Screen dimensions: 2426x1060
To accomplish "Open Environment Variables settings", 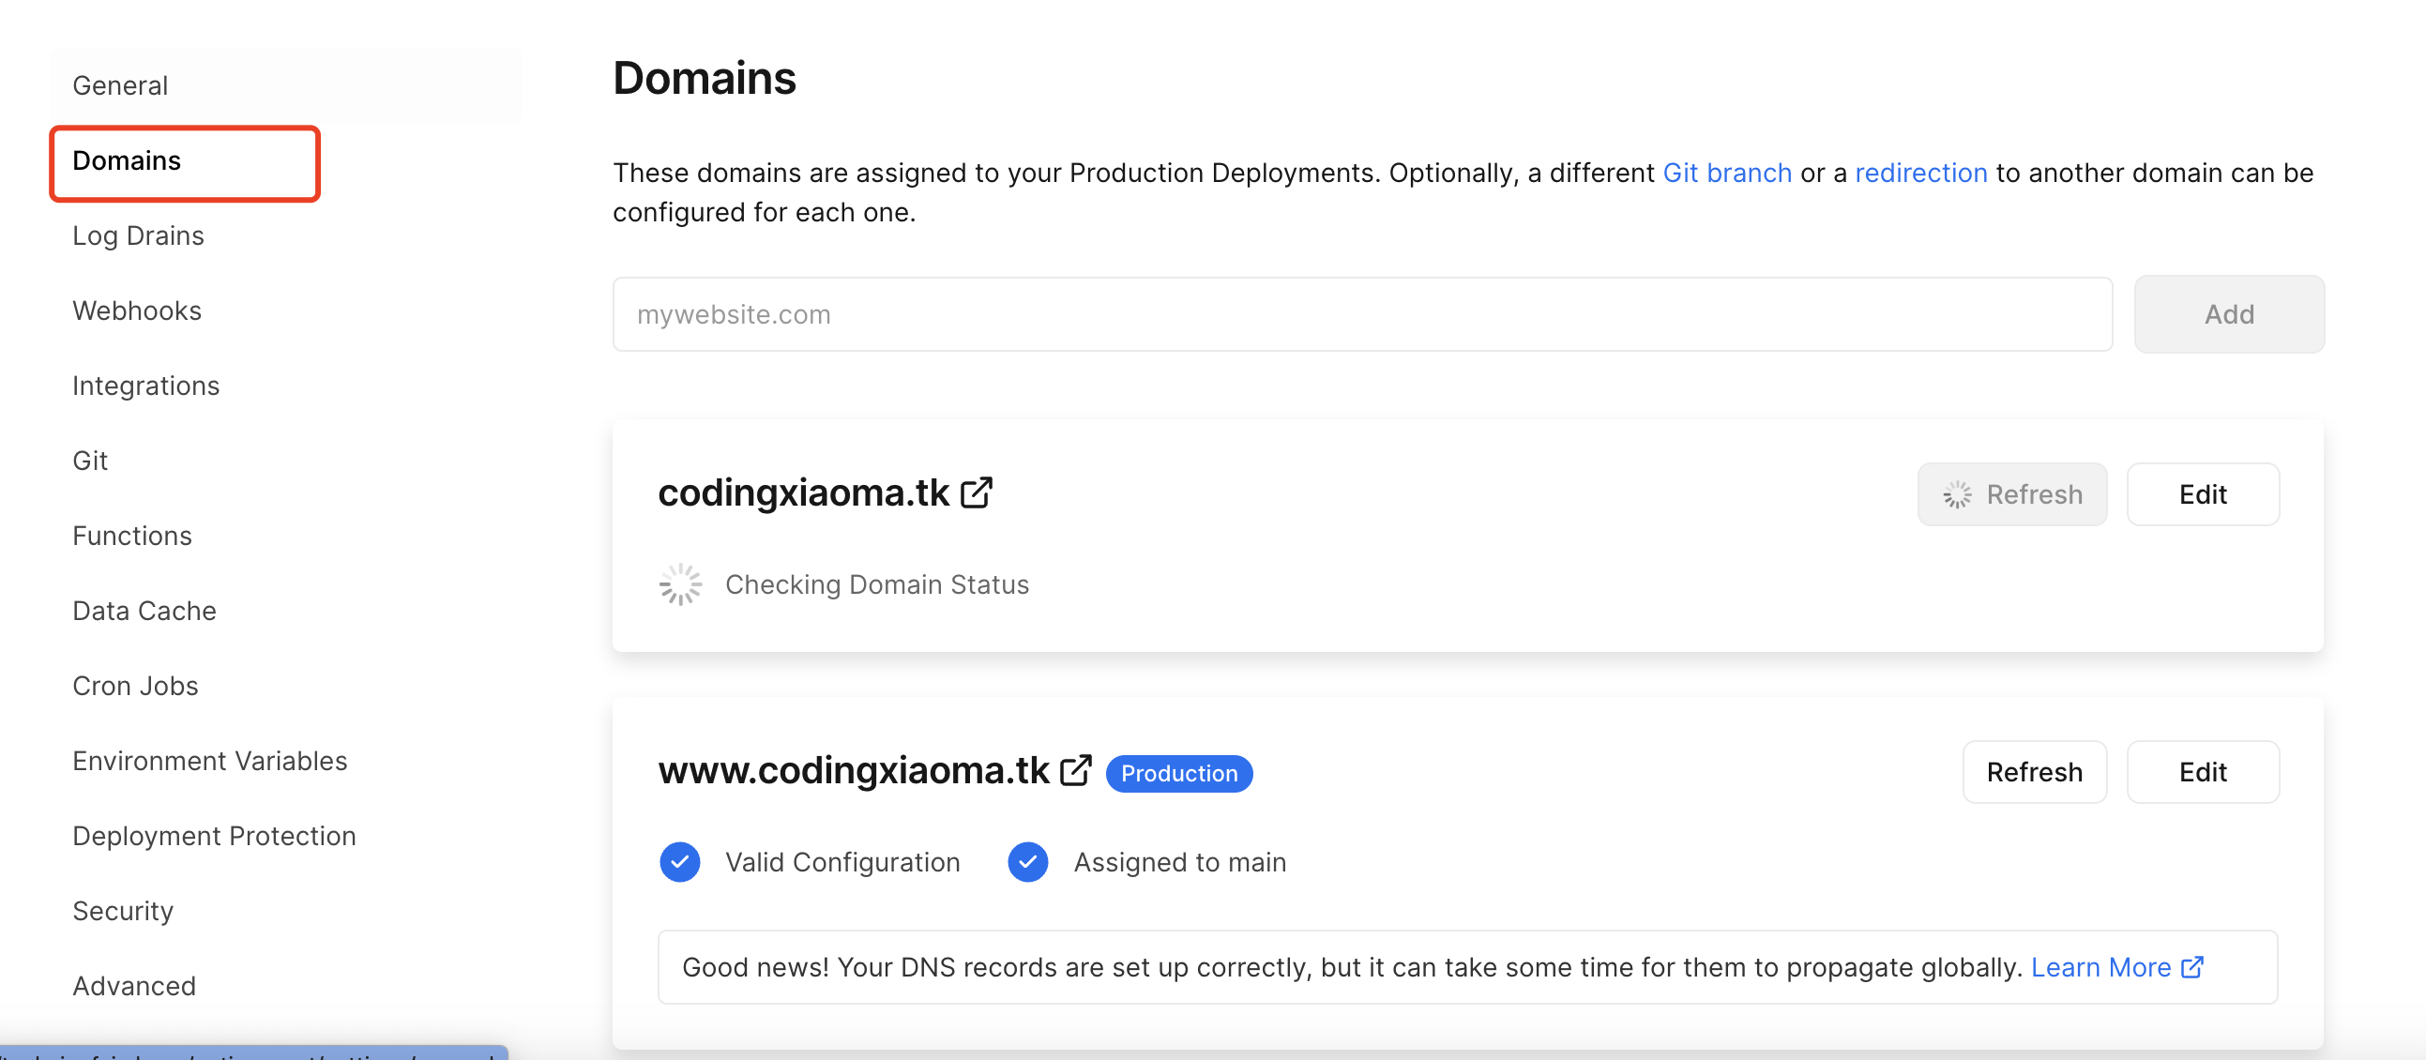I will pyautogui.click(x=210, y=761).
